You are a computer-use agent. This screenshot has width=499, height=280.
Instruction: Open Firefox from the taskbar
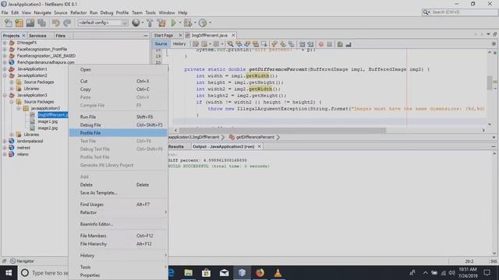pos(260,273)
